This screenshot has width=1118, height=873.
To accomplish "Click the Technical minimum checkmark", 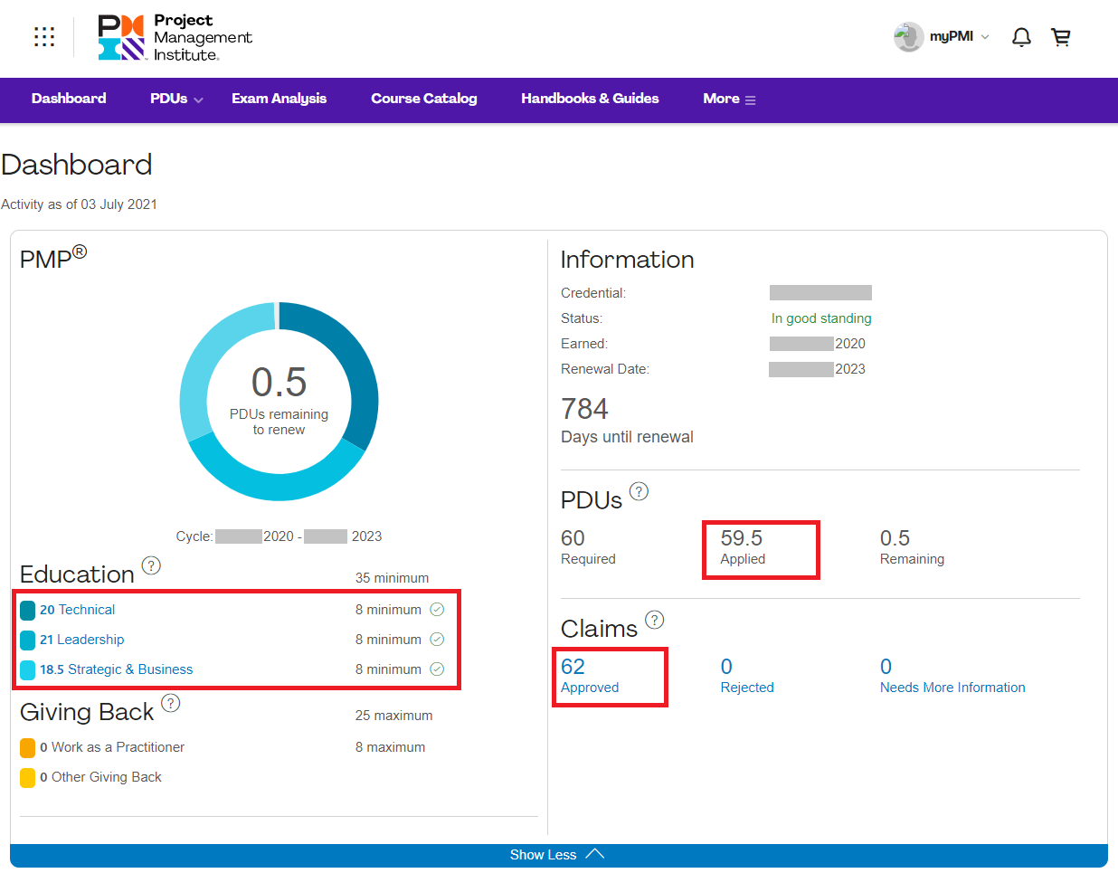I will click(x=437, y=610).
